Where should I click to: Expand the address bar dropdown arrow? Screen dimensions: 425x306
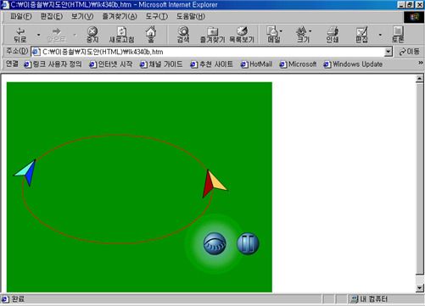[389, 52]
